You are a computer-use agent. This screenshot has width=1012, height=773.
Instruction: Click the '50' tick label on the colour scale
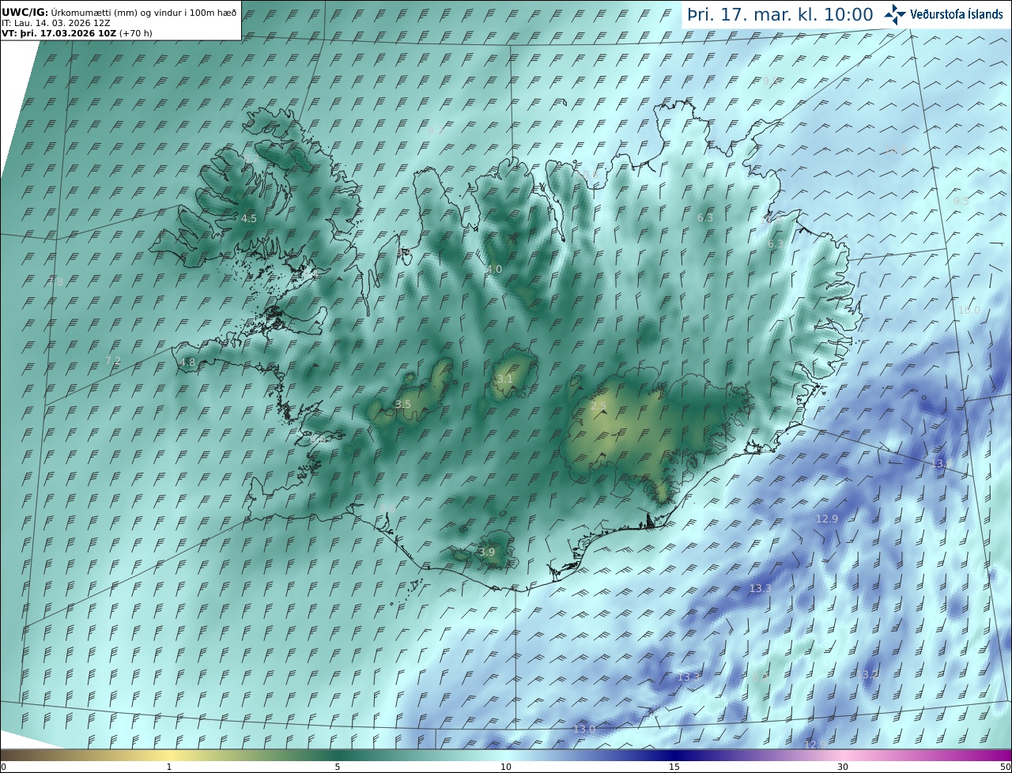(x=1005, y=767)
